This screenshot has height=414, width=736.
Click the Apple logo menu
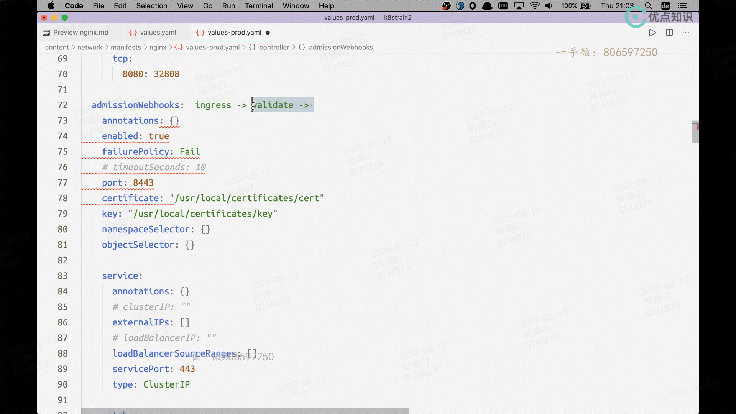(51, 6)
